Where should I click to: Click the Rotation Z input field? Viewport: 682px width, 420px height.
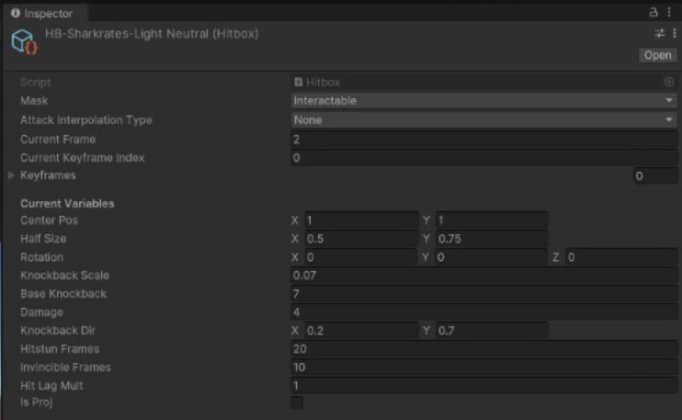pos(621,257)
